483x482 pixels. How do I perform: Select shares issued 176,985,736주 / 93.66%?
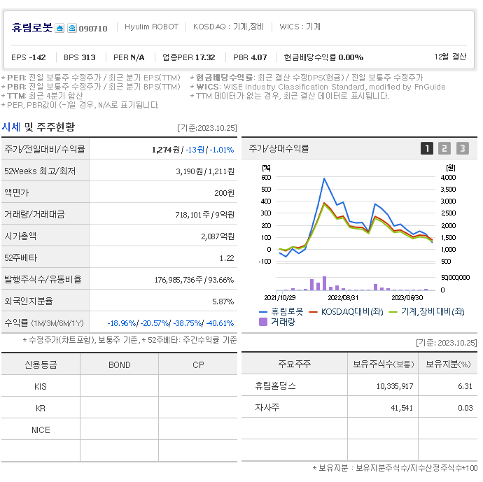point(194,280)
